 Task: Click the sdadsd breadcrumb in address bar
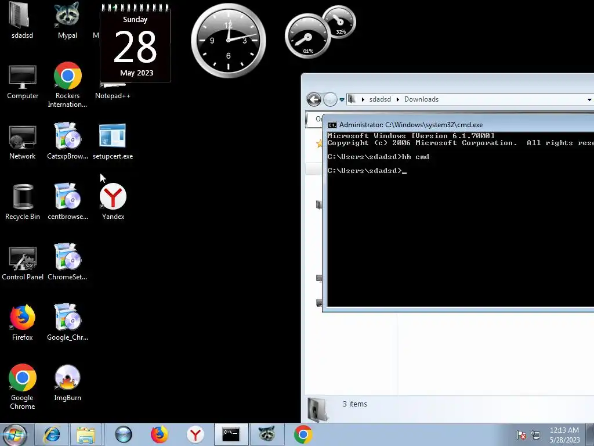coord(380,99)
